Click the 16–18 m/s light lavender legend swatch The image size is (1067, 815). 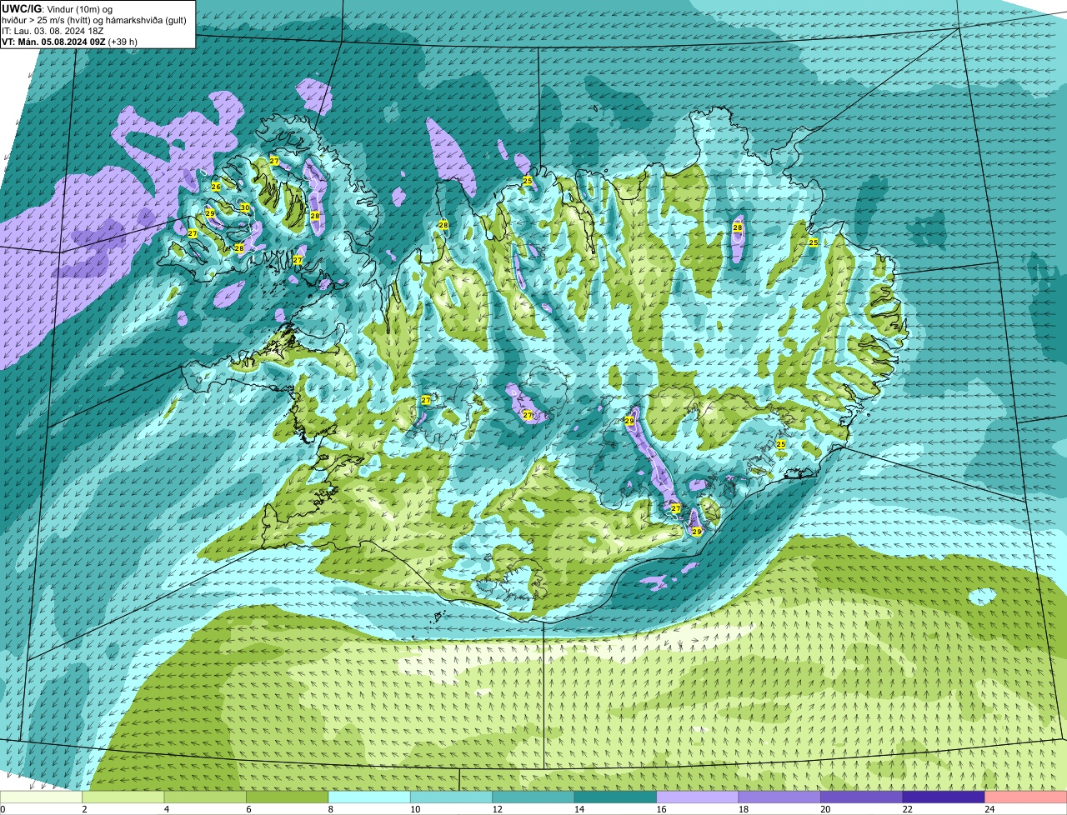[698, 797]
